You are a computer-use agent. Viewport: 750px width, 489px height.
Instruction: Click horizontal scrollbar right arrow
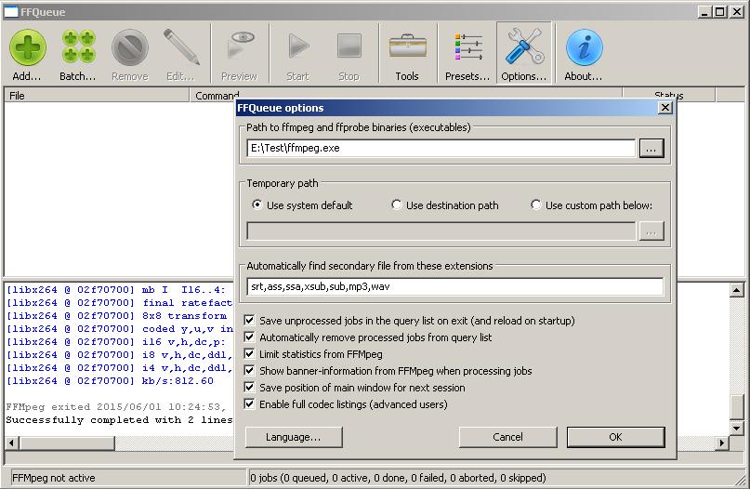722,443
